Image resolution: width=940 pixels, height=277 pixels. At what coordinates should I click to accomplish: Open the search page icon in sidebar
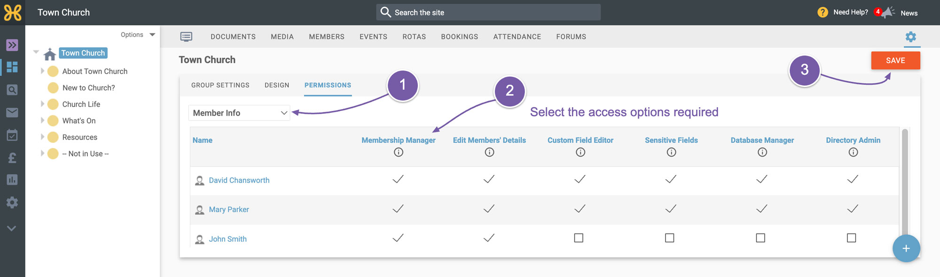point(12,90)
